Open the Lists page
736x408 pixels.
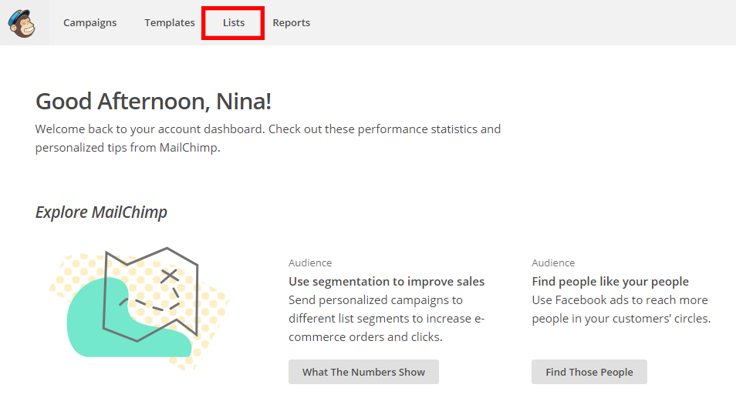point(234,22)
